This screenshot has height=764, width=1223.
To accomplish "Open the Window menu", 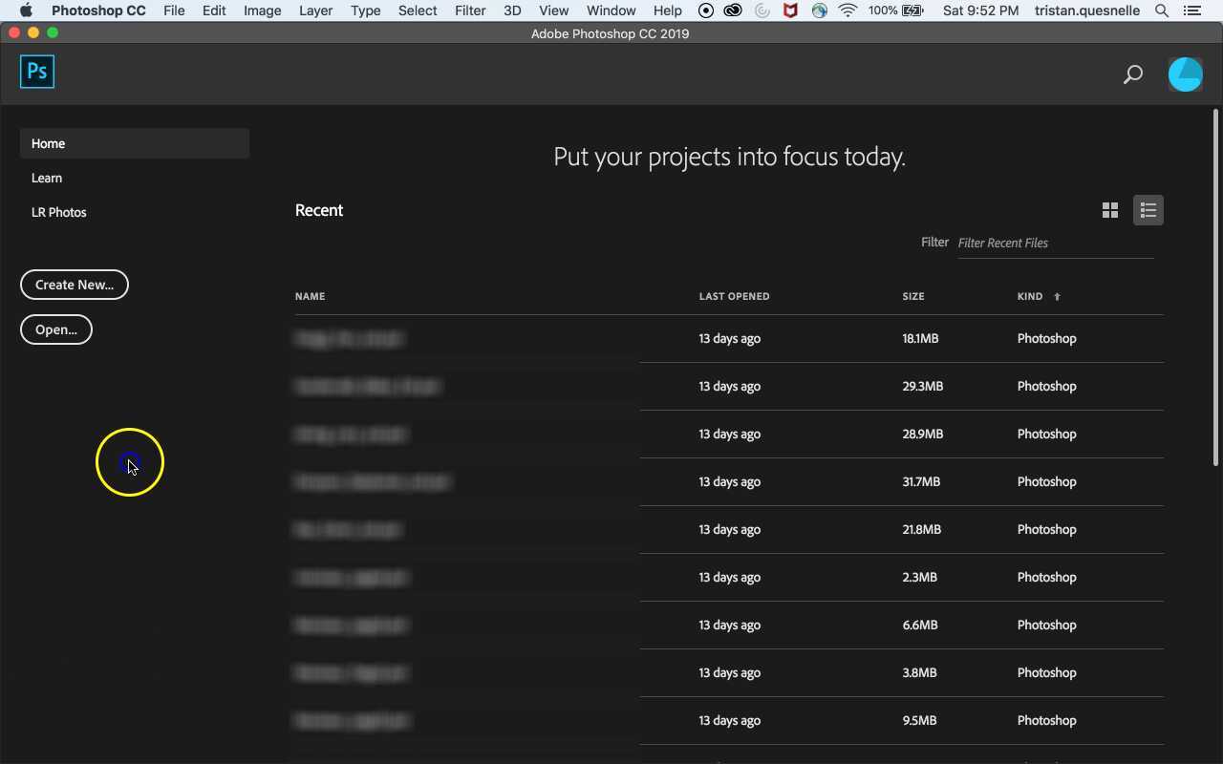I will (611, 11).
